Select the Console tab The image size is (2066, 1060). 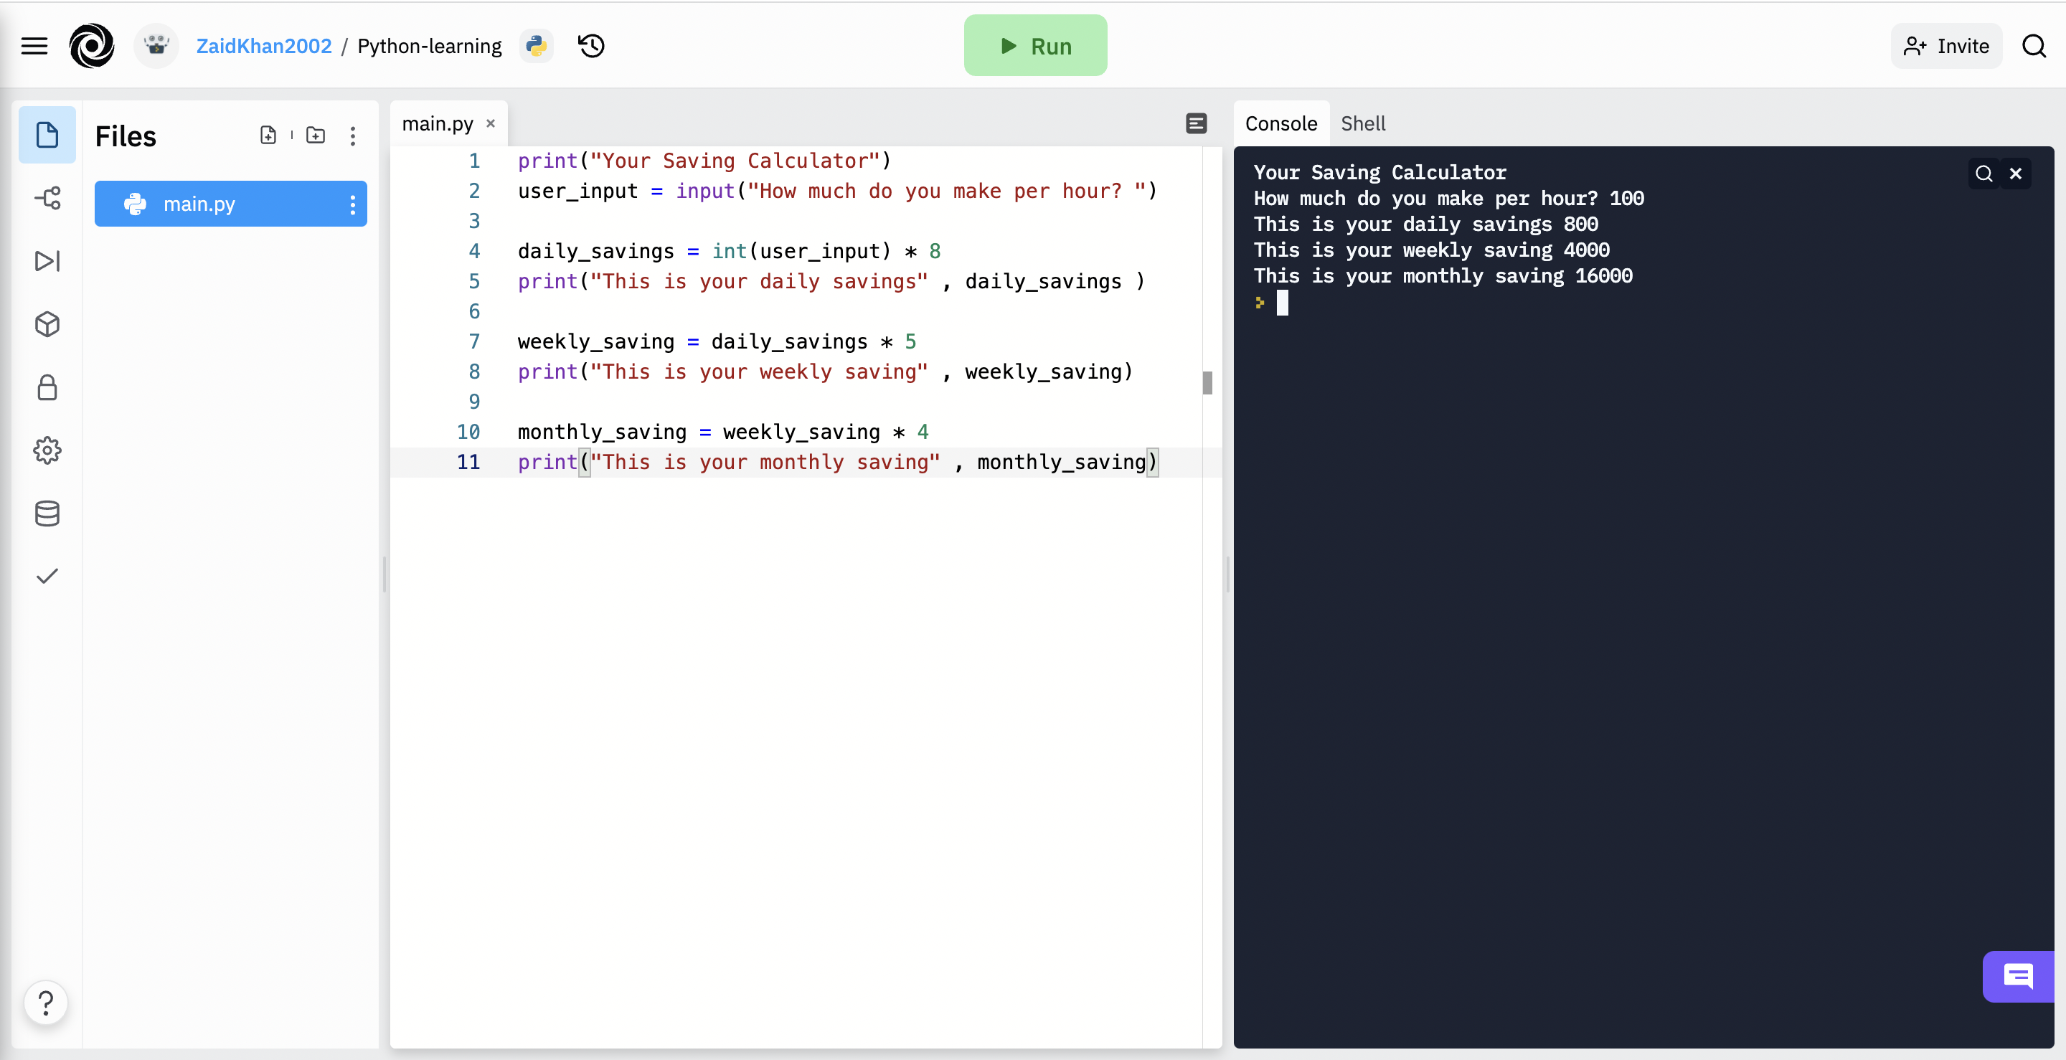[x=1280, y=123]
